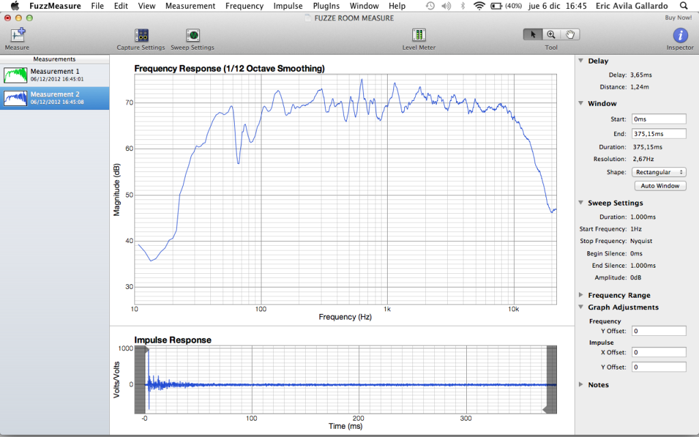
Task: Click the volume icon in menu bar
Action: point(446,5)
